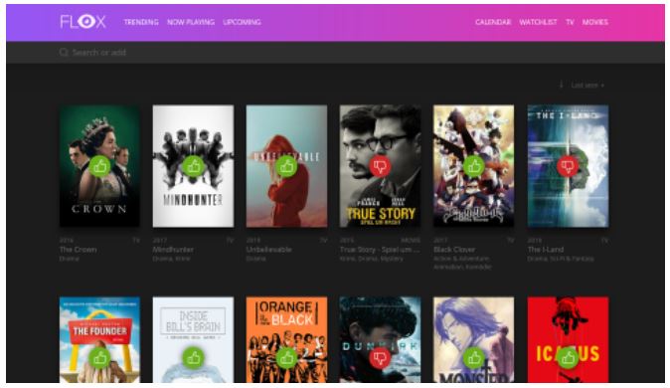Click the Search or add field

pyautogui.click(x=335, y=53)
